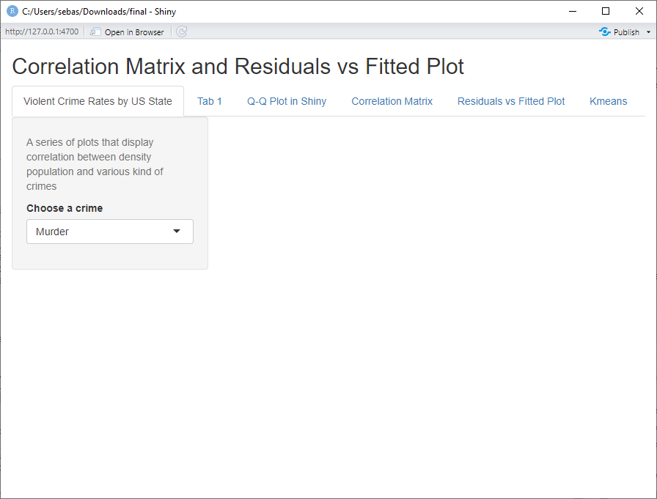Click the R logo in title bar
Image resolution: width=657 pixels, height=499 pixels.
[x=12, y=12]
